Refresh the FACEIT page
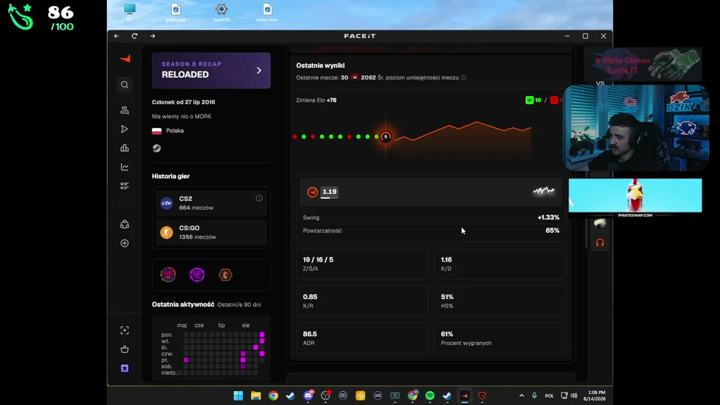 tap(134, 36)
